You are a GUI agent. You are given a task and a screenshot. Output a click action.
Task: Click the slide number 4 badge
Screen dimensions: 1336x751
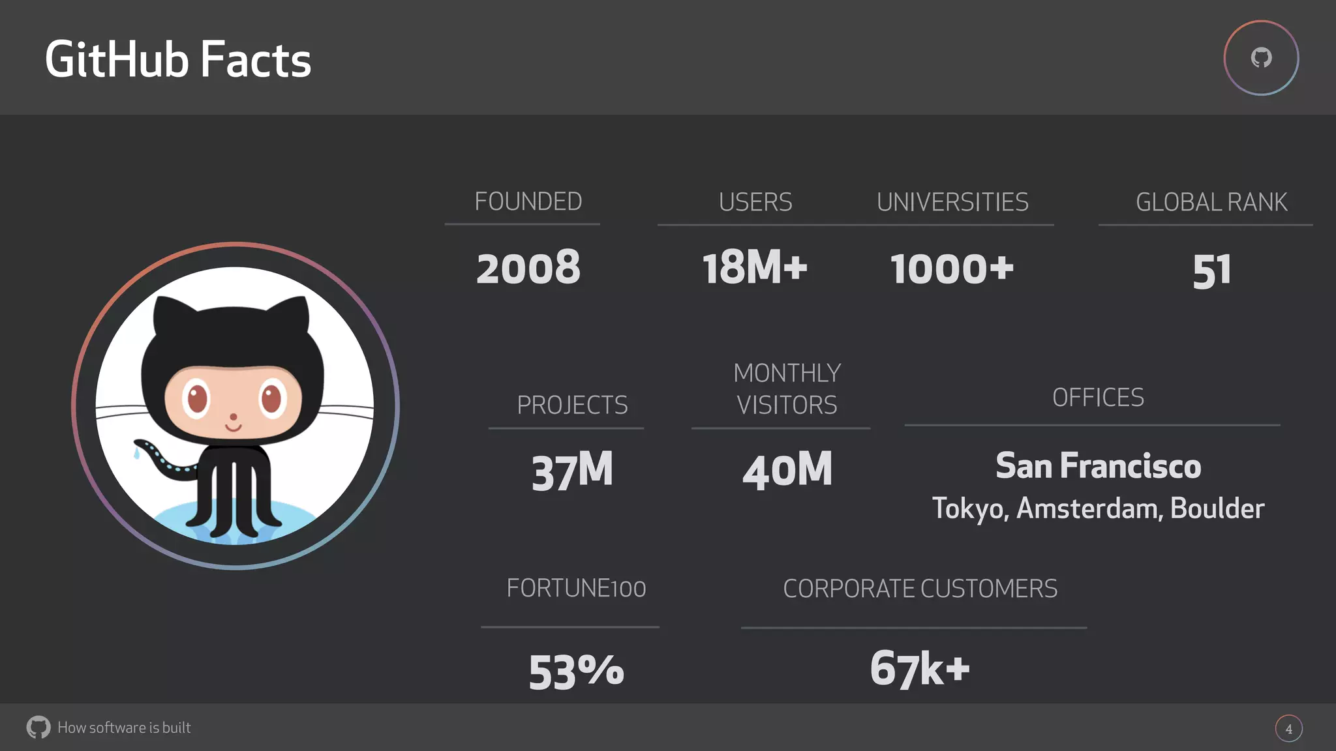1288,729
